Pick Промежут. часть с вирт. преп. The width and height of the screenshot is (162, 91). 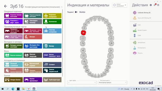pos(13,37)
